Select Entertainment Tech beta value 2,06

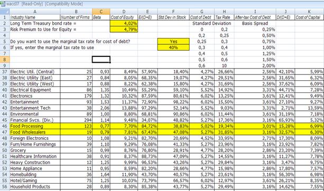point(101,108)
